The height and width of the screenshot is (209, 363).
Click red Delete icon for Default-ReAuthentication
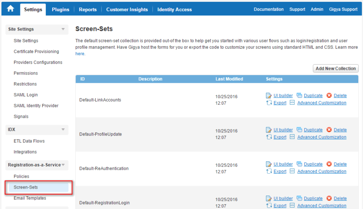pyautogui.click(x=329, y=164)
